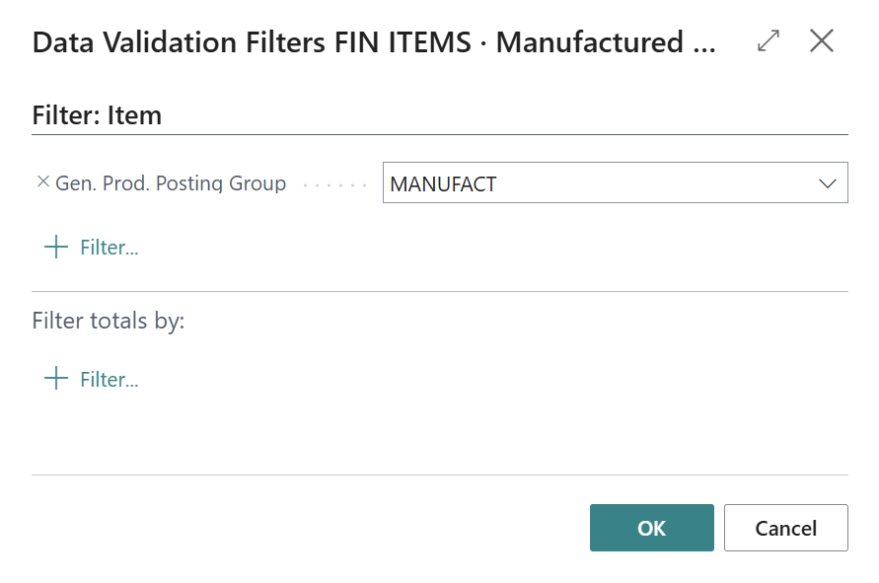Cancel the Data Validation Filters dialog
The image size is (879, 583).
[785, 528]
